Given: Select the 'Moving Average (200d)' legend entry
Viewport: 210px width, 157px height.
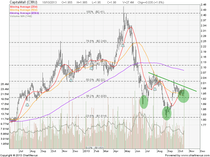Looking at the screenshot, I should point(24,13).
